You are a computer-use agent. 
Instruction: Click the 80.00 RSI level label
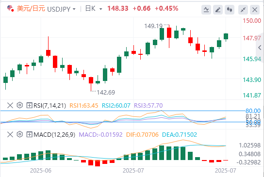[253, 111]
